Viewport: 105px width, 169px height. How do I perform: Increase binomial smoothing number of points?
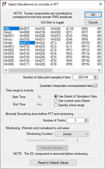86,119
